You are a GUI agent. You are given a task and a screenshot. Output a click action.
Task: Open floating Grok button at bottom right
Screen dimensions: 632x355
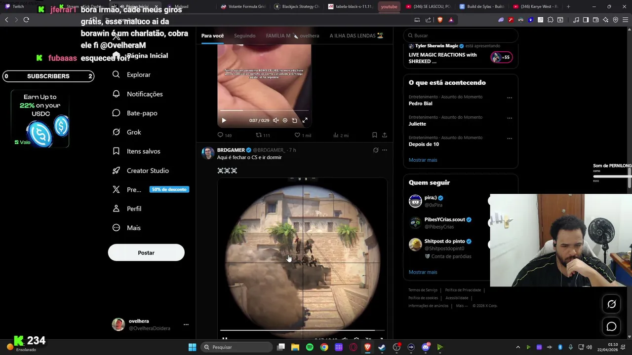[x=611, y=304]
